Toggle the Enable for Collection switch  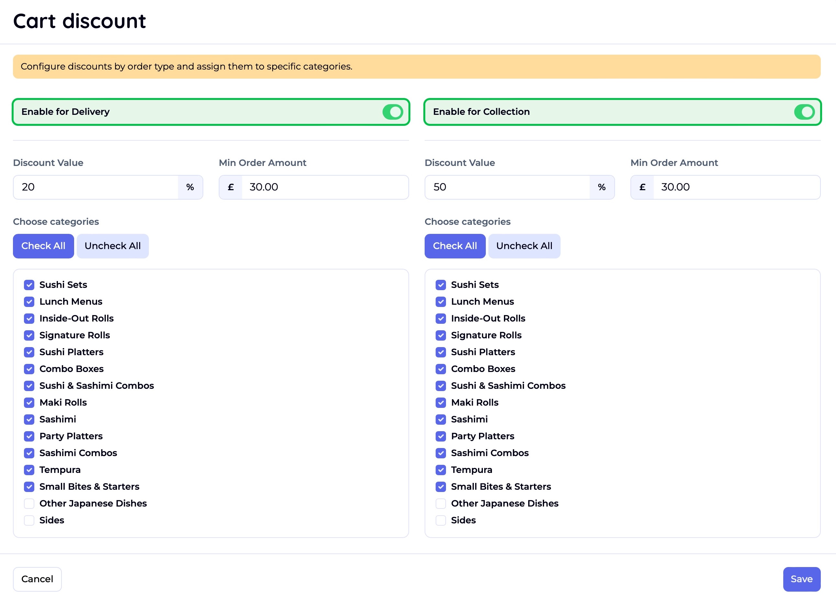(804, 112)
